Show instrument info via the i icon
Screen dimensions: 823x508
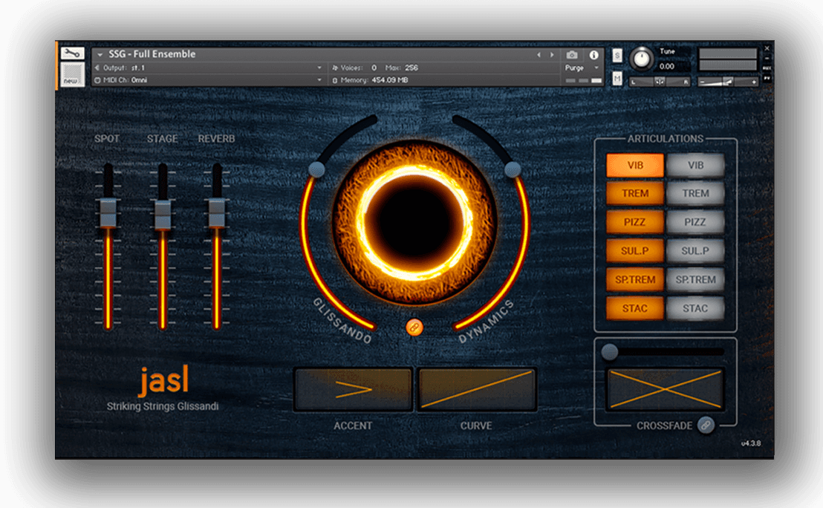tap(593, 55)
